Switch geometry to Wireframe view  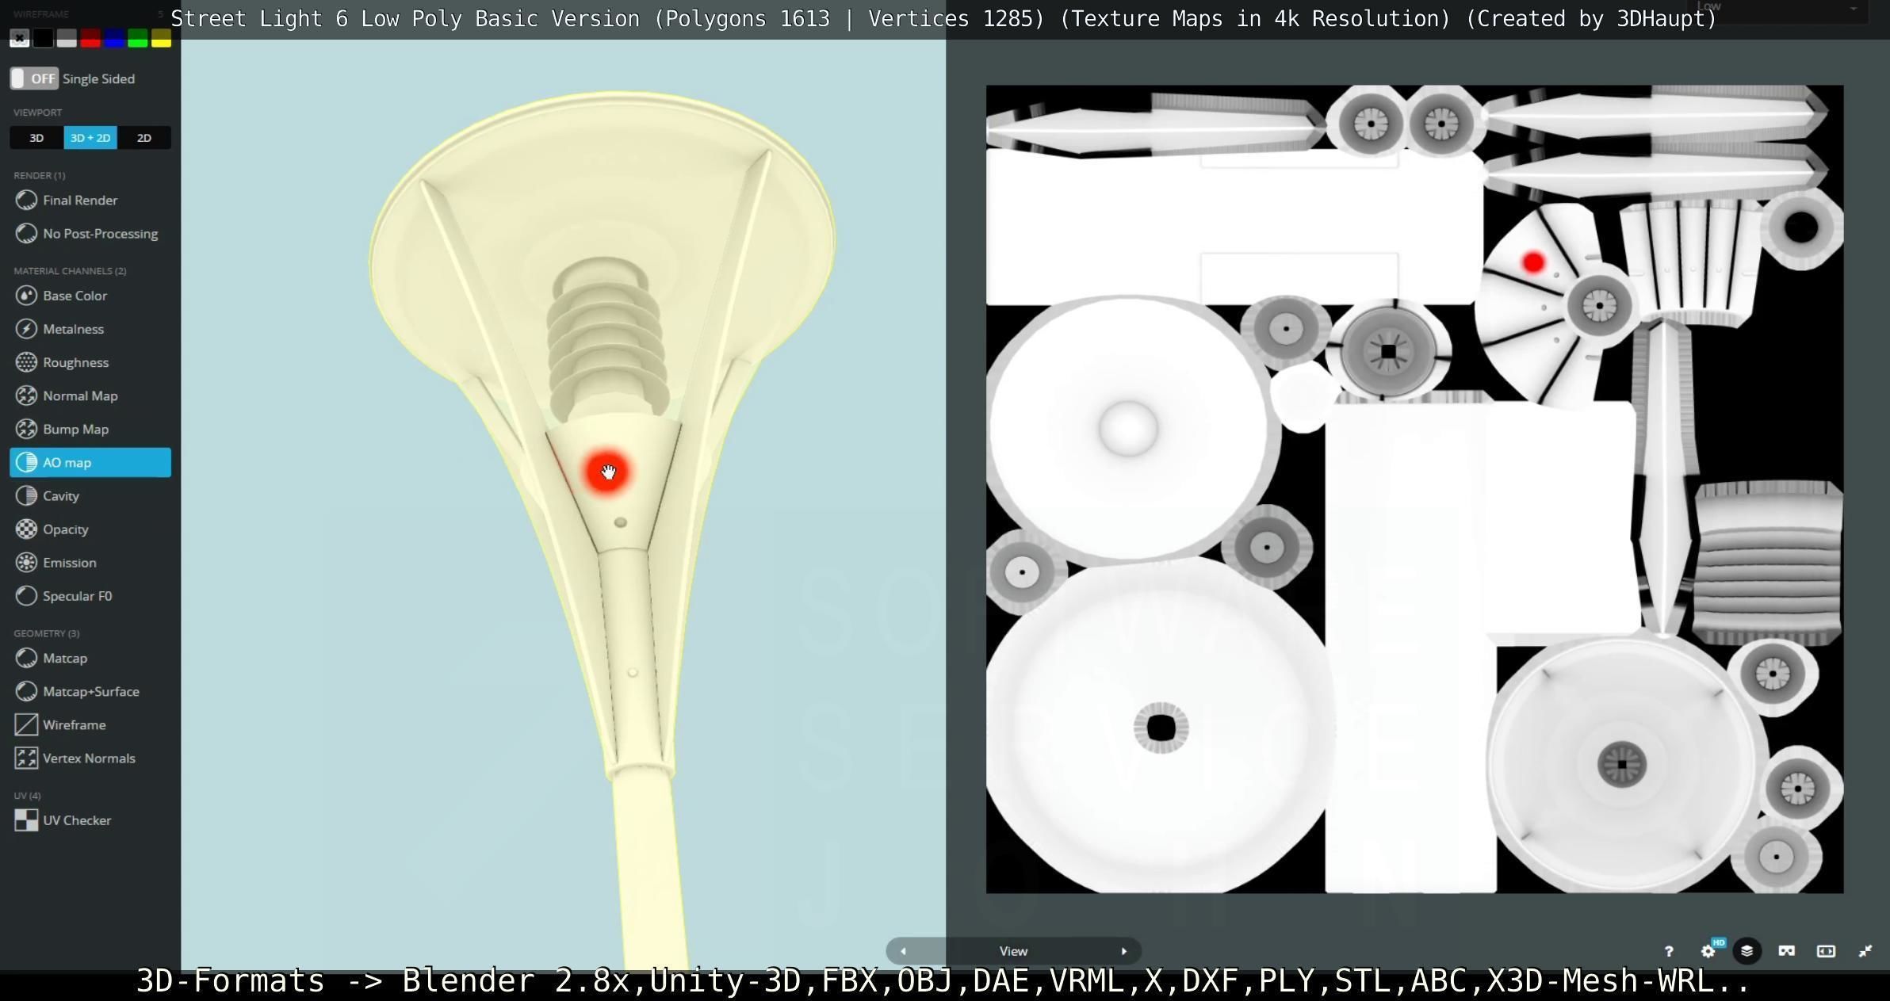[x=74, y=724]
